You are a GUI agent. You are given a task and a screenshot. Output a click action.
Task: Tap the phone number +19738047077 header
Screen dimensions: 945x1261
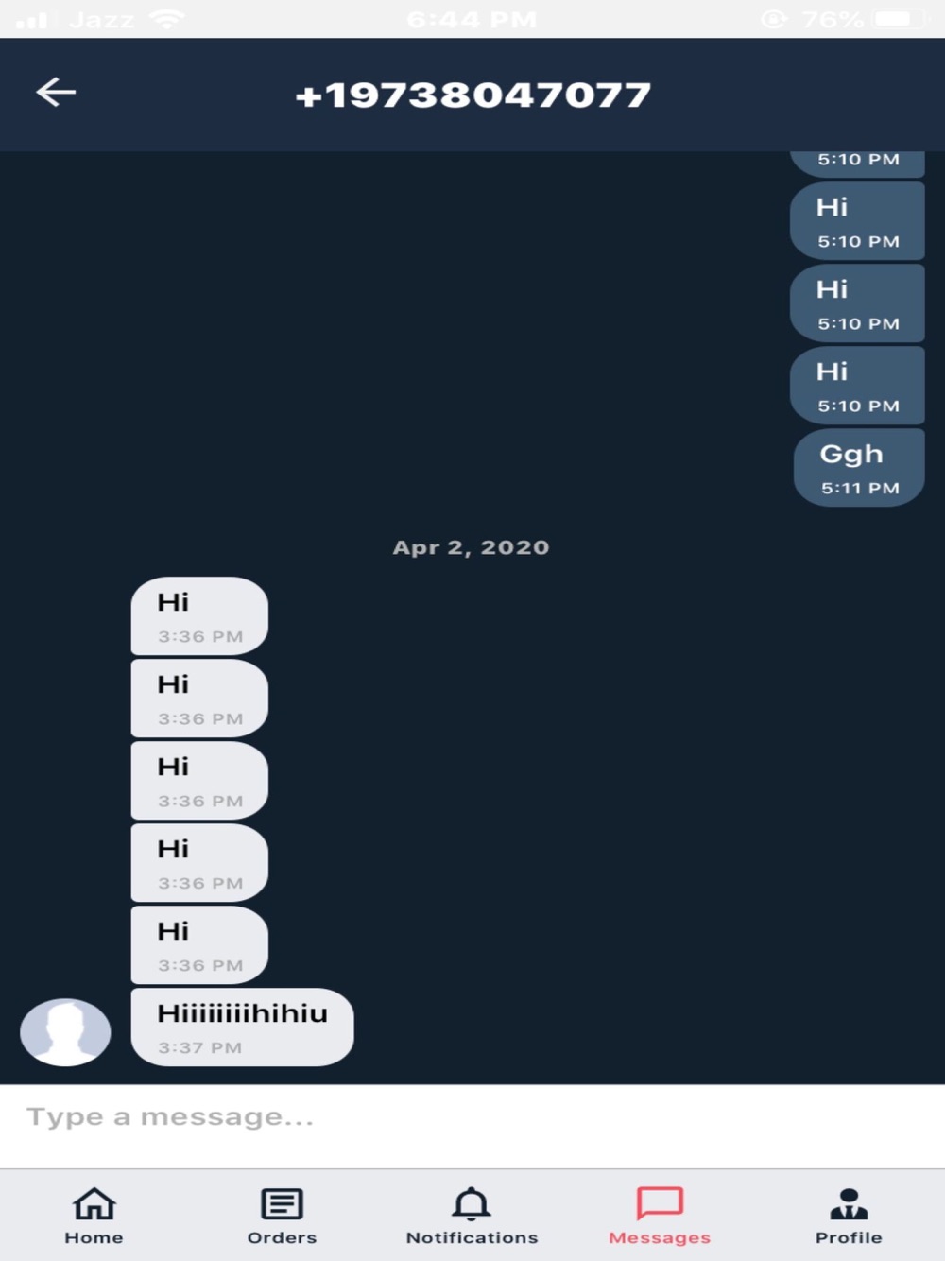coord(472,95)
